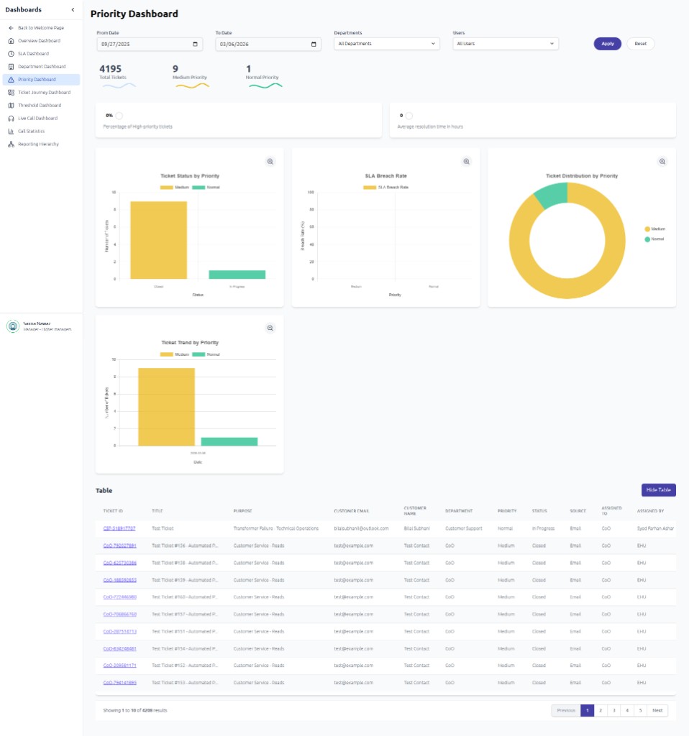Zoom into Ticket Trend by Priority chart
The image size is (689, 736).
point(270,328)
